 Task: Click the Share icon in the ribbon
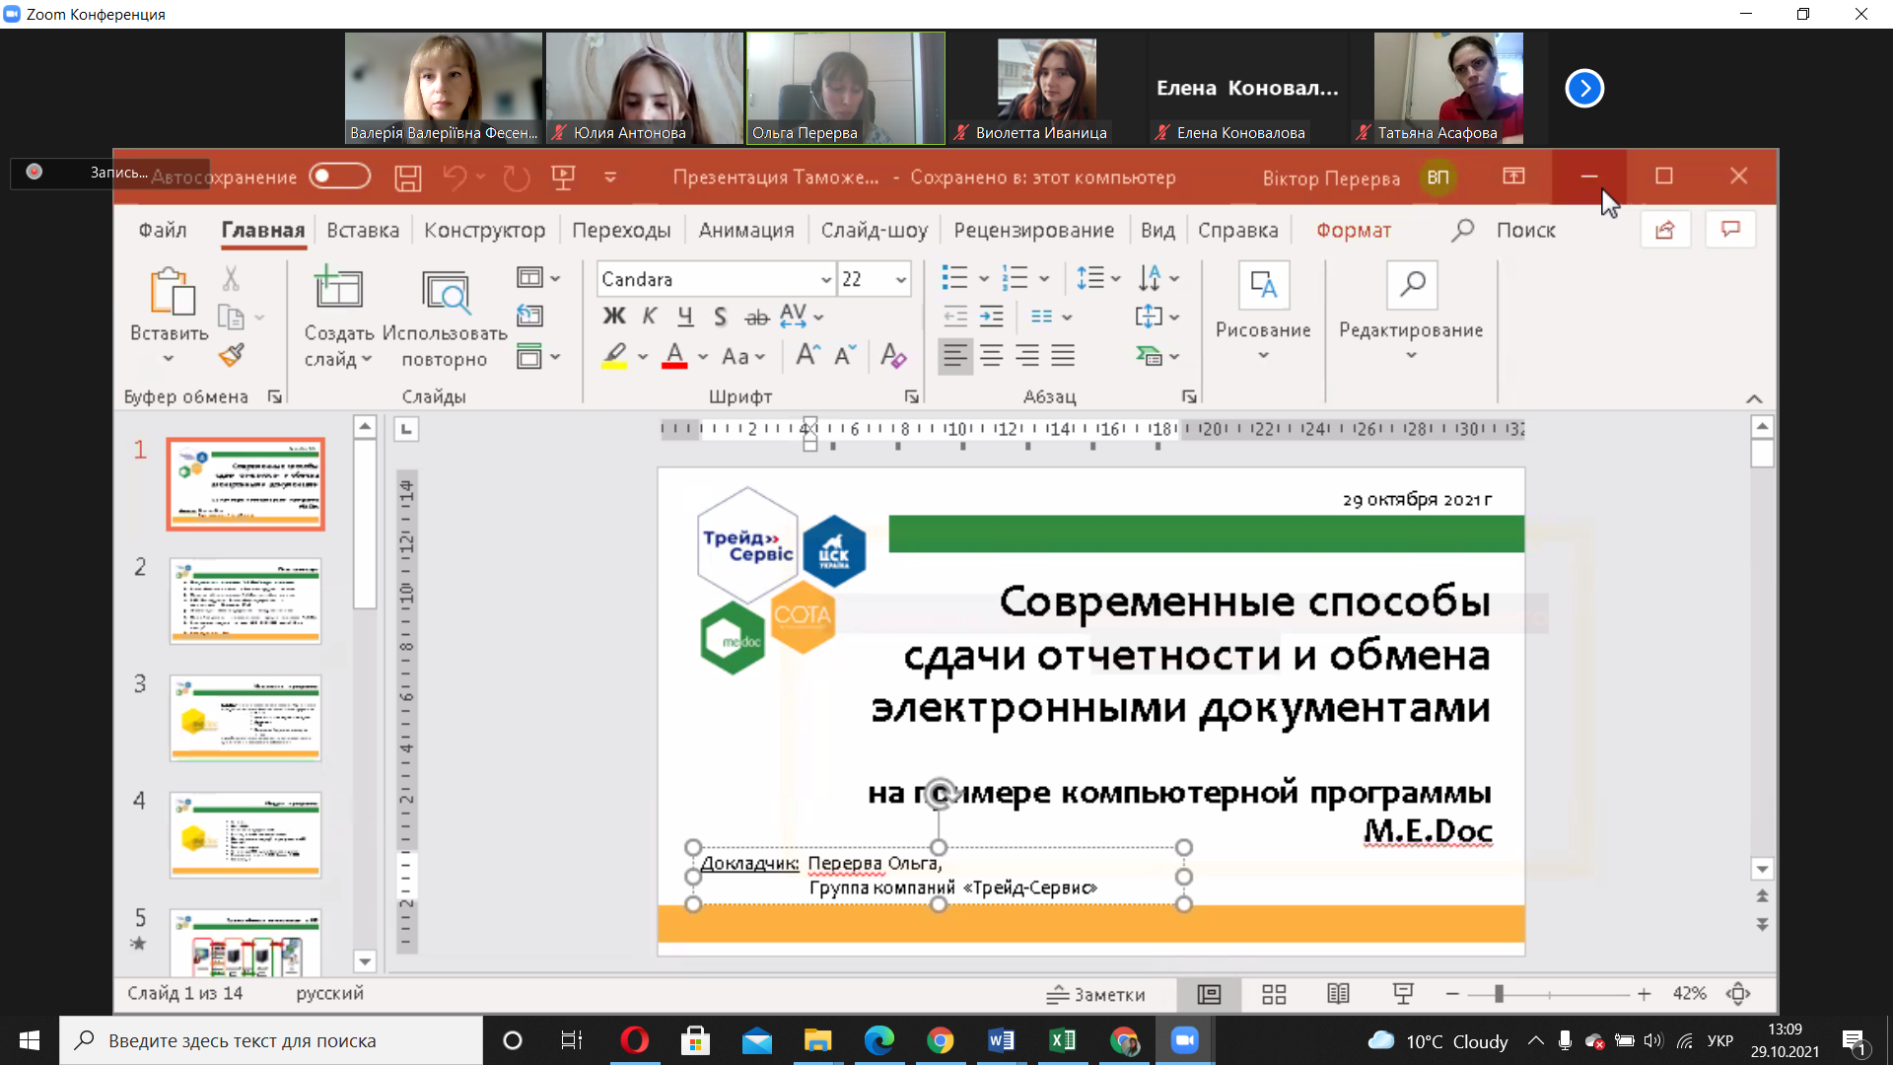pos(1665,230)
